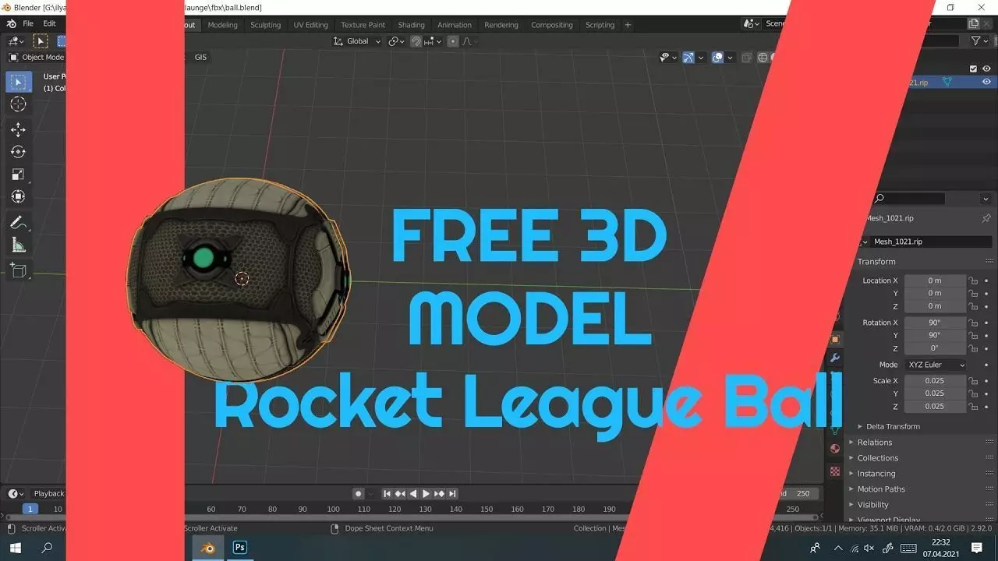This screenshot has width=998, height=561.
Task: Lock the Scale X lock icon
Action: (973, 381)
